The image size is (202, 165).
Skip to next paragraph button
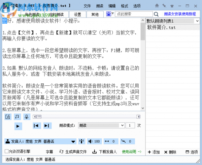pyautogui.click(x=47, y=126)
